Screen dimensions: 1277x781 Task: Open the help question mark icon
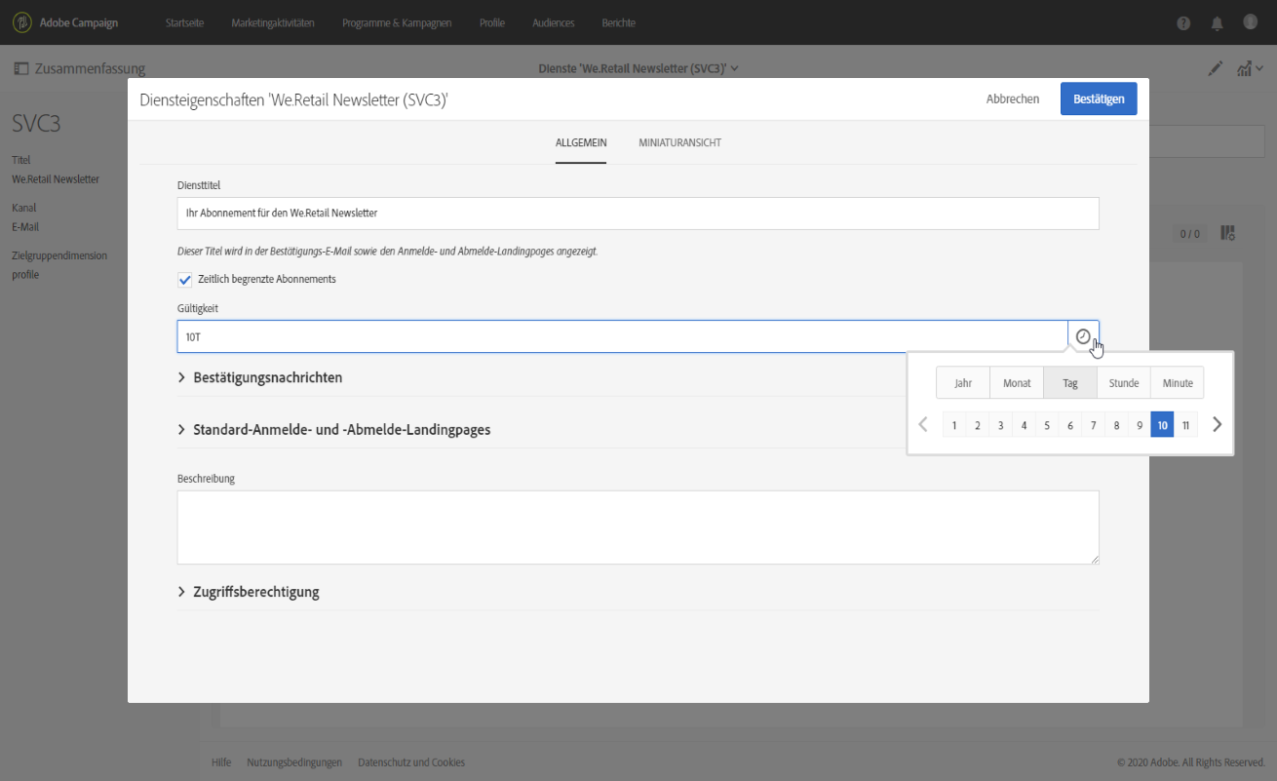point(1183,23)
